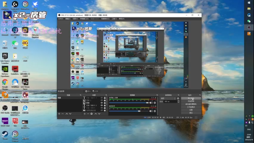Click the 开始录制 start recording button

pos(191,101)
